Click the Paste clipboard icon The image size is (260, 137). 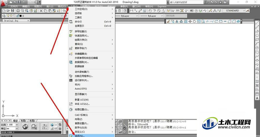[50, 11]
